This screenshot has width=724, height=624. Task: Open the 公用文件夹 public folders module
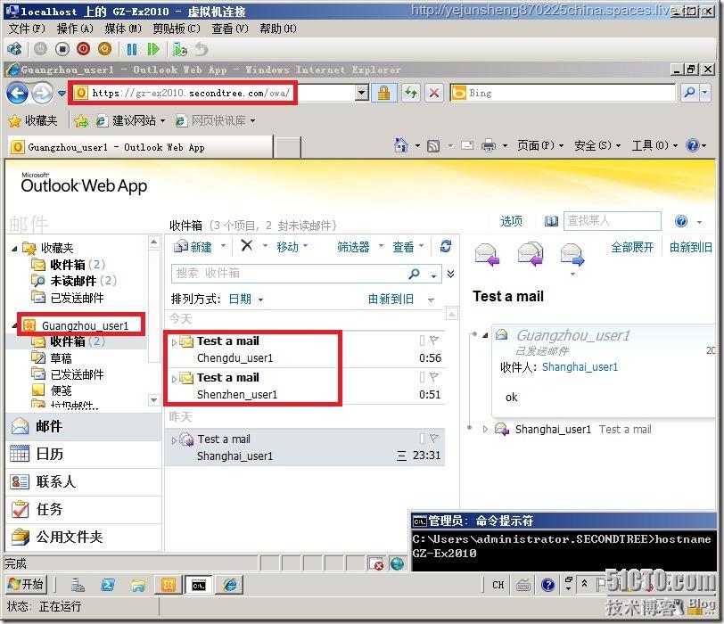pyautogui.click(x=84, y=538)
